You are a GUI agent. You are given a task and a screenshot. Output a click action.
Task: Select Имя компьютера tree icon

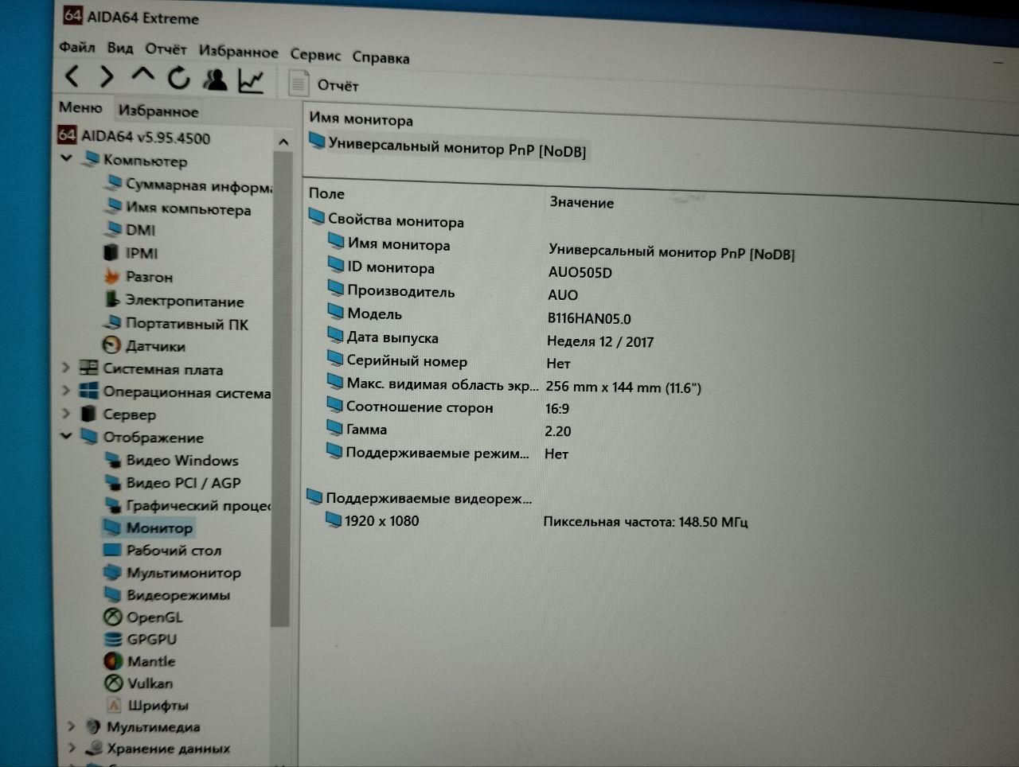click(x=113, y=206)
